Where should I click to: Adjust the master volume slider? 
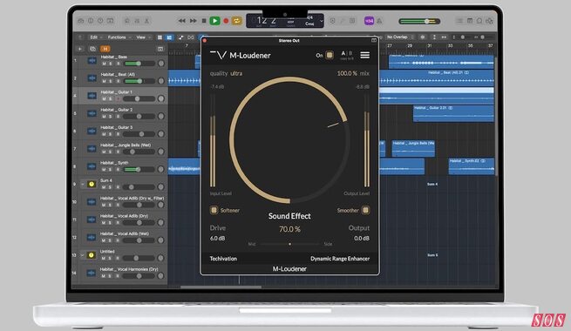(x=419, y=21)
